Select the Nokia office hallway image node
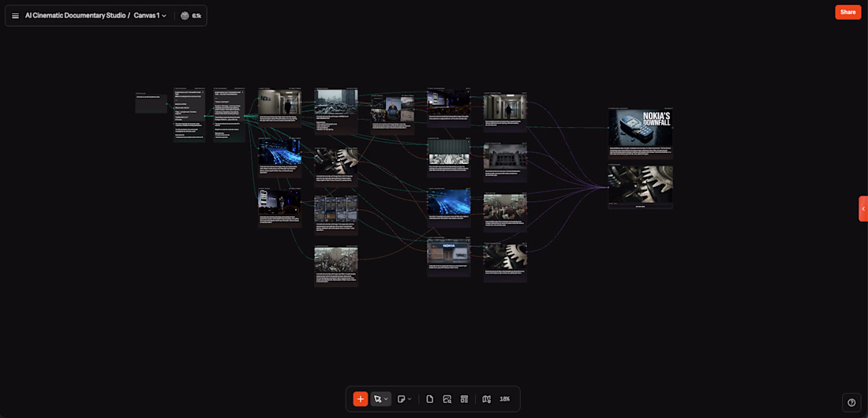This screenshot has width=868, height=418. tap(279, 110)
